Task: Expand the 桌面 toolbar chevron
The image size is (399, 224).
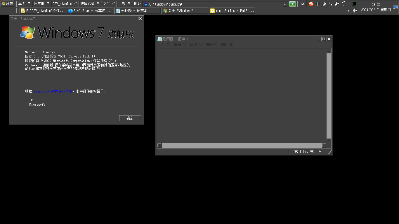Action: pyautogui.click(x=29, y=3)
